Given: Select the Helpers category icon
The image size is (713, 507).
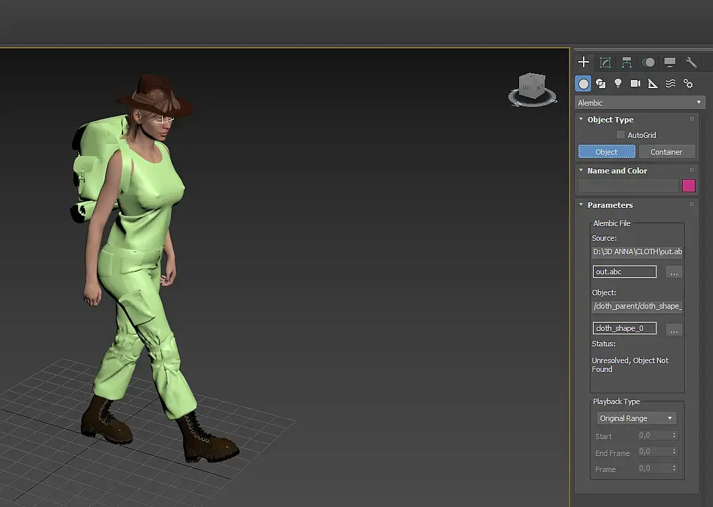Looking at the screenshot, I should pyautogui.click(x=653, y=83).
